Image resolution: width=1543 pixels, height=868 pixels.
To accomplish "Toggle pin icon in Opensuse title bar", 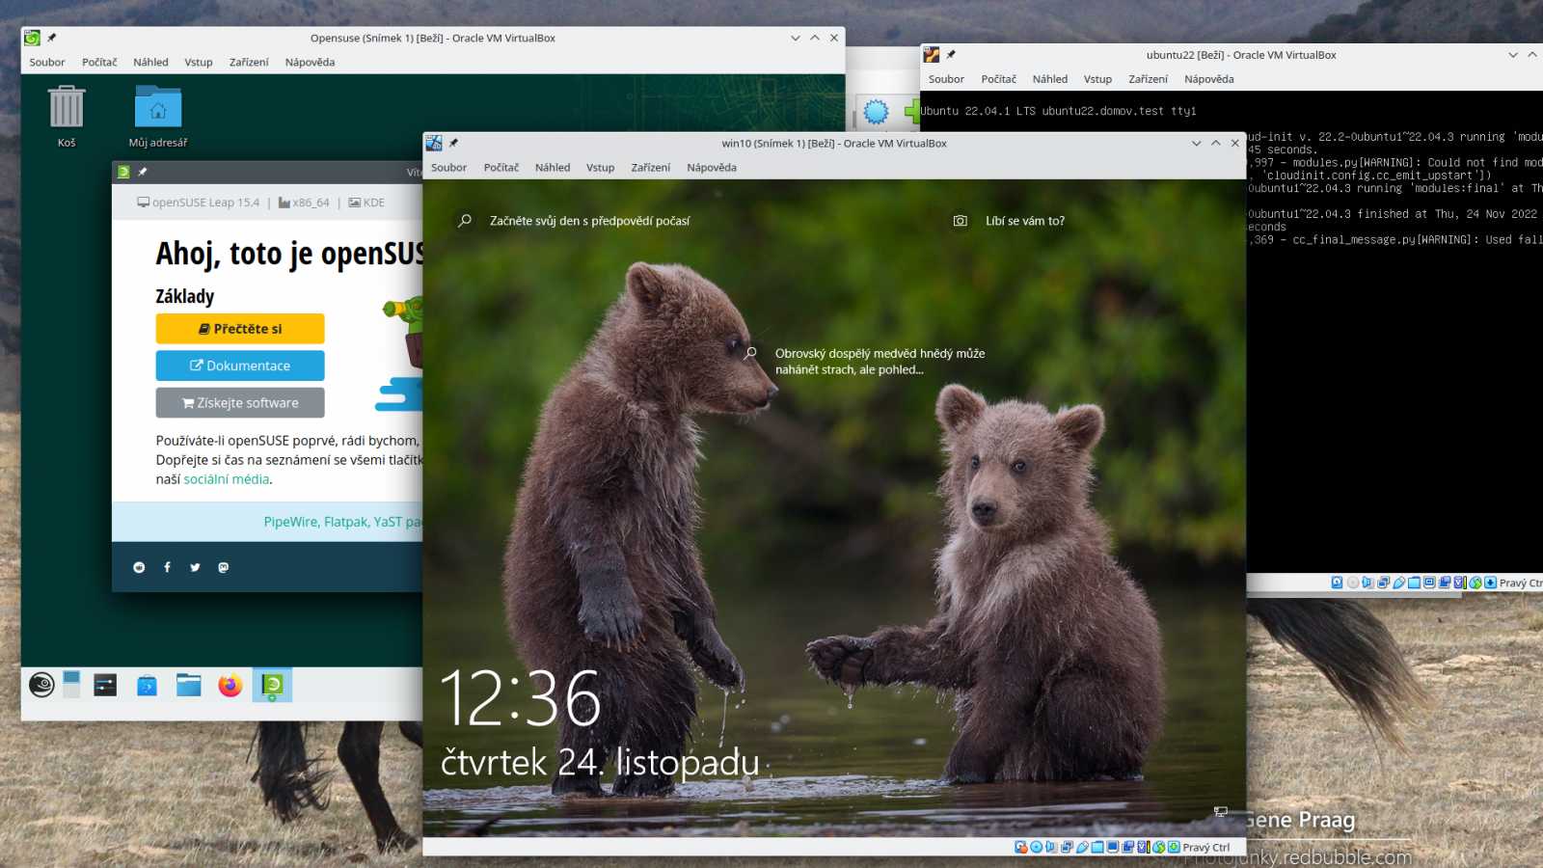I will click(52, 38).
